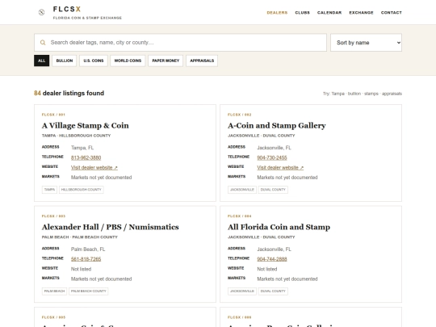Click the search magnifier icon
Image resolution: width=436 pixels, height=327 pixels.
[x=43, y=43]
